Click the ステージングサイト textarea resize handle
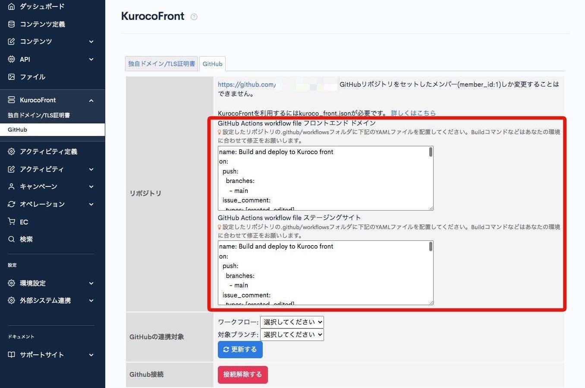The height and width of the screenshot is (388, 585). point(431,302)
